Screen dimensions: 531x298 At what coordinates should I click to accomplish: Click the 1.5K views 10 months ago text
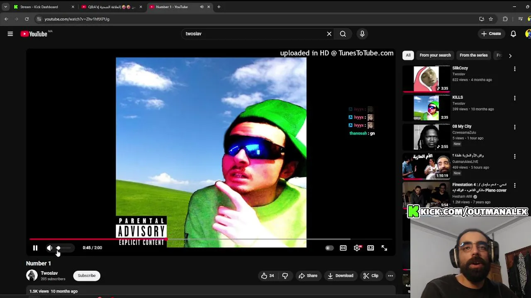tap(54, 291)
